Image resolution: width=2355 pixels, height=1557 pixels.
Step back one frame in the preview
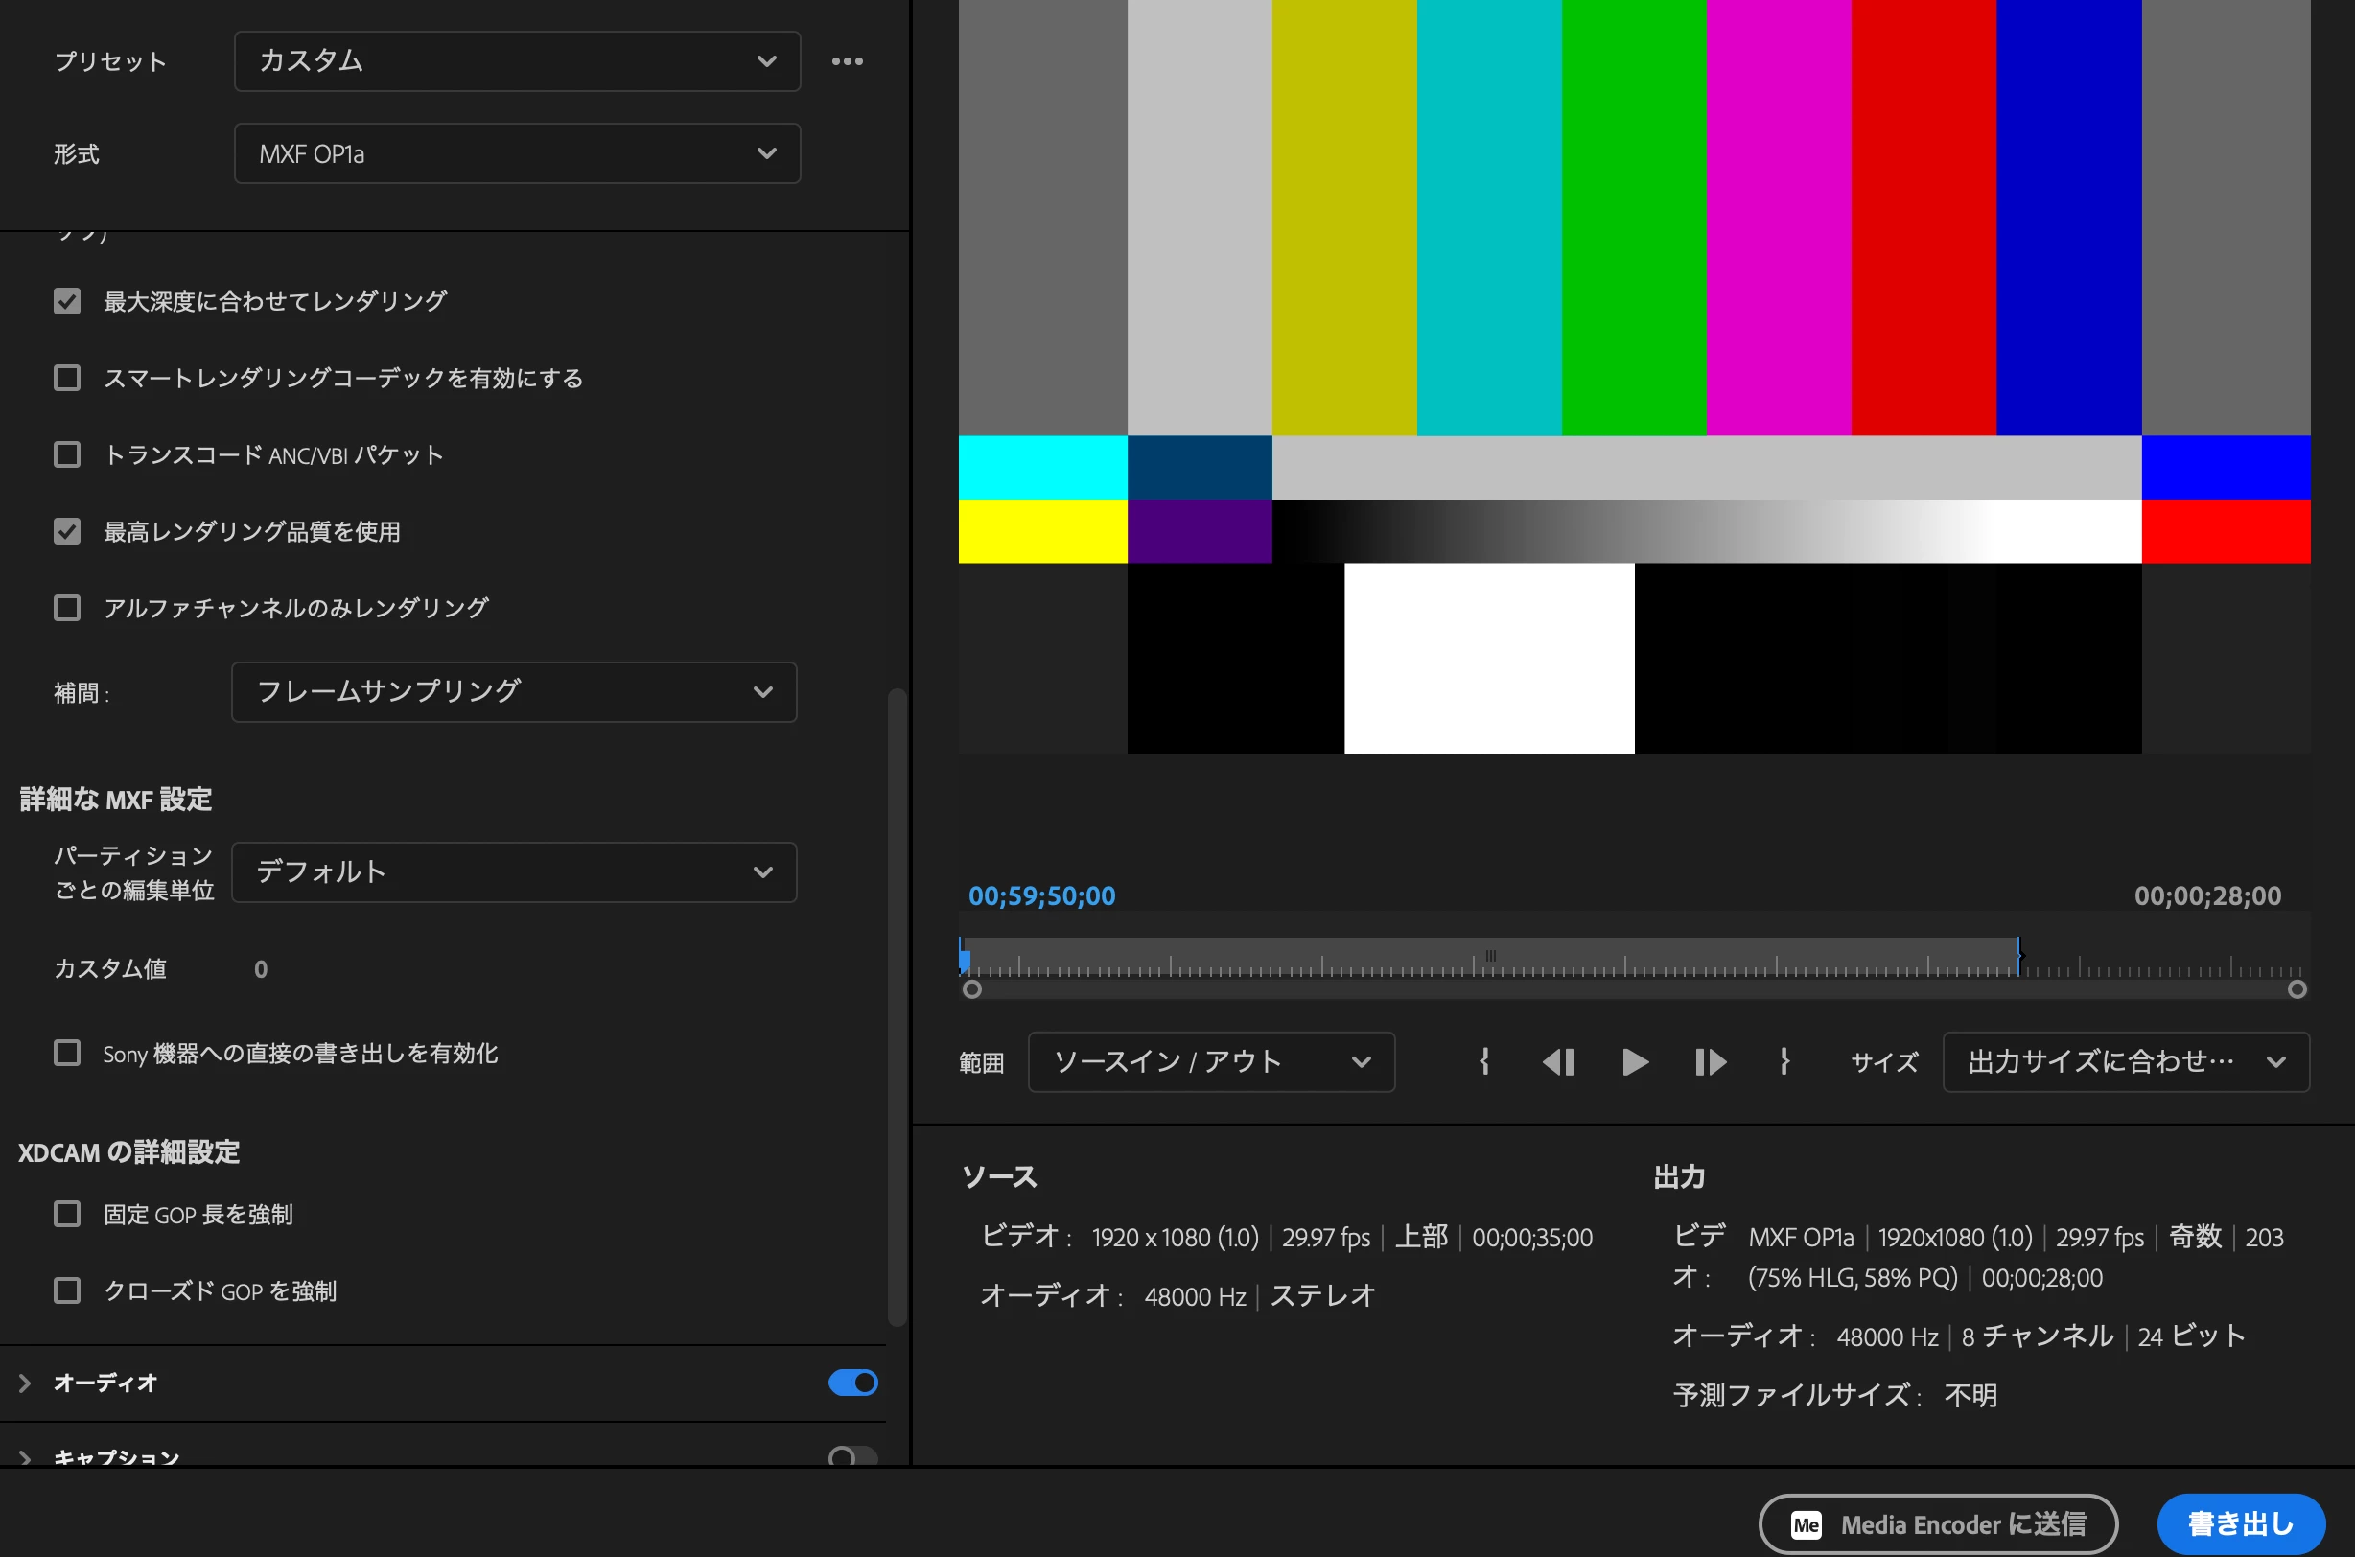pyautogui.click(x=1558, y=1061)
